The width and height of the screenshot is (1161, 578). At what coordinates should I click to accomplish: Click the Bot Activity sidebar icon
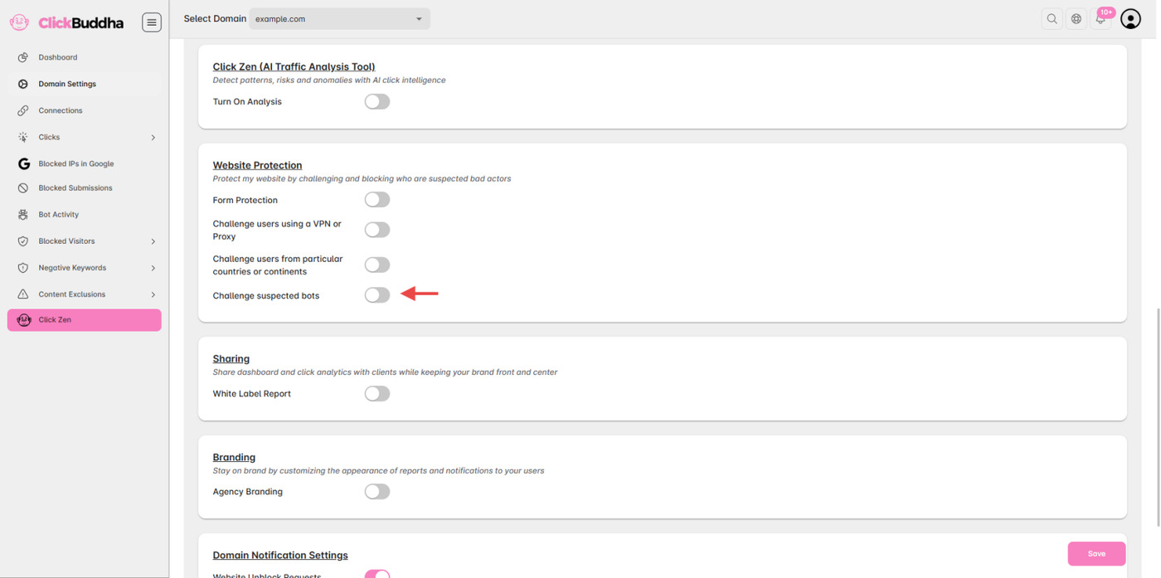pos(23,215)
